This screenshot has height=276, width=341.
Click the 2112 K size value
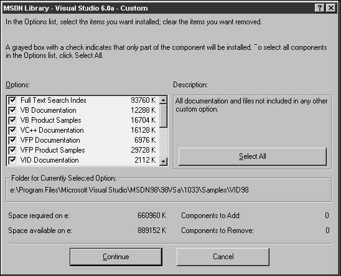(145, 160)
